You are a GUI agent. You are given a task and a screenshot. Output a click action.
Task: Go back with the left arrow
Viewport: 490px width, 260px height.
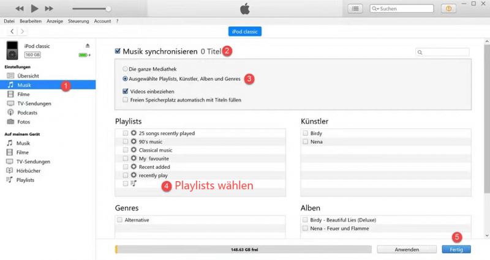click(x=12, y=31)
